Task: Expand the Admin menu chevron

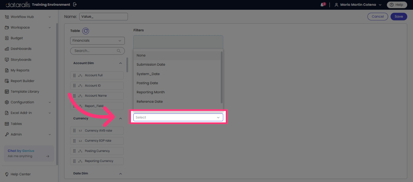Action: point(50,134)
